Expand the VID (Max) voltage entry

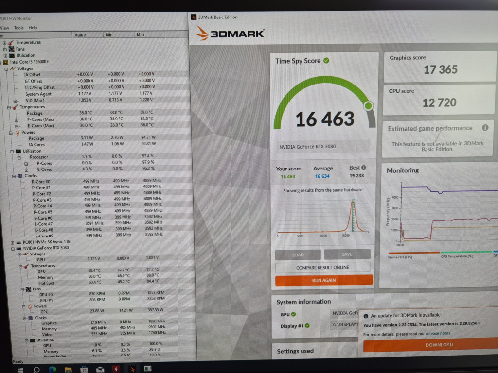point(15,101)
